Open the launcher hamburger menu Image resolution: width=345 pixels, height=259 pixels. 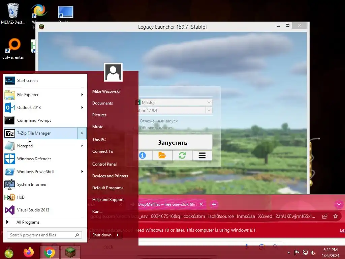pos(202,155)
